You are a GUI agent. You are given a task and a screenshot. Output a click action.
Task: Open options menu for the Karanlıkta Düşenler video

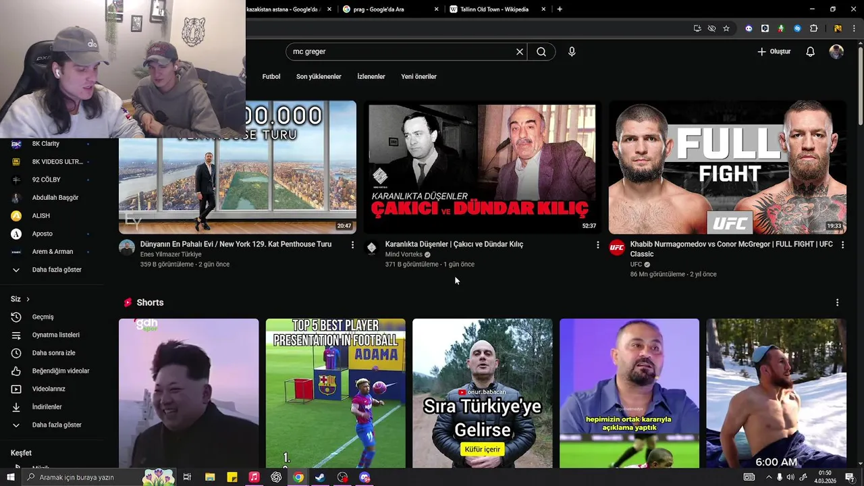pyautogui.click(x=597, y=245)
